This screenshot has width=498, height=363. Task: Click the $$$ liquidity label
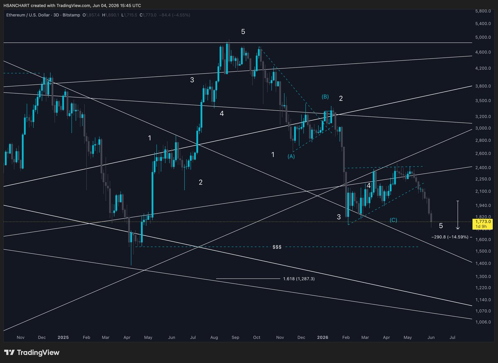277,247
